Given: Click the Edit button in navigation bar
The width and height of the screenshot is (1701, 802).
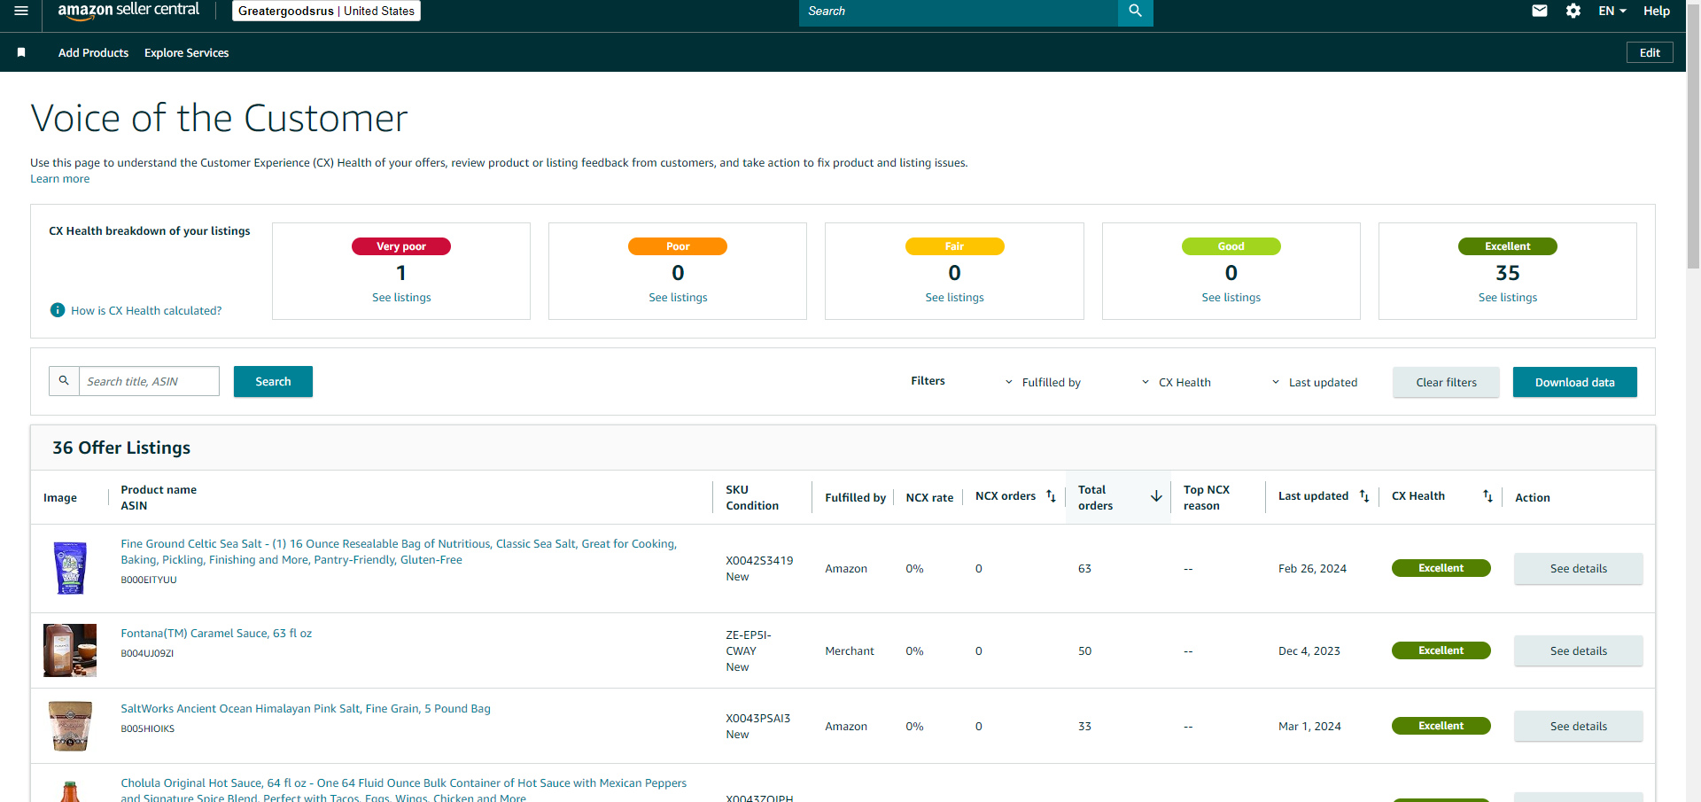Looking at the screenshot, I should click(1650, 52).
